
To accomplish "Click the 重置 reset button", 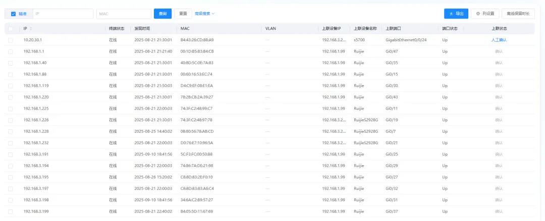I will coord(183,14).
